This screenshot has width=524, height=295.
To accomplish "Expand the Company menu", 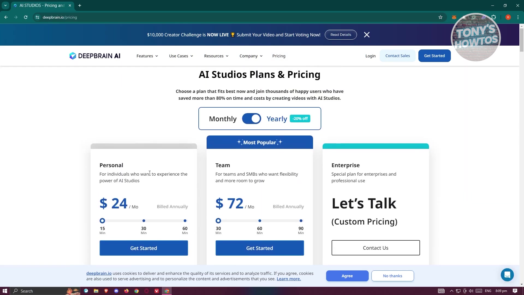I will pos(251,56).
